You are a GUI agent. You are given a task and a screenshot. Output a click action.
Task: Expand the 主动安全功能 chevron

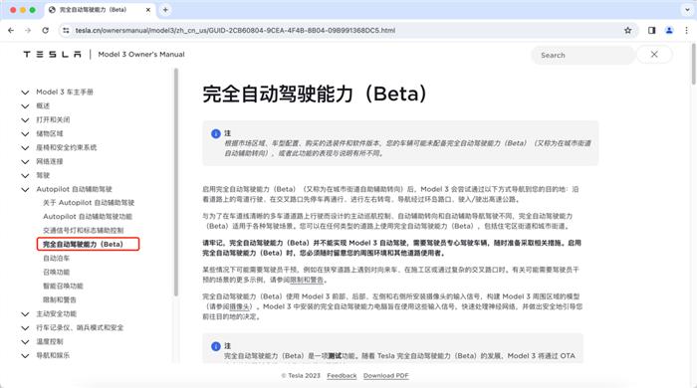(x=25, y=314)
